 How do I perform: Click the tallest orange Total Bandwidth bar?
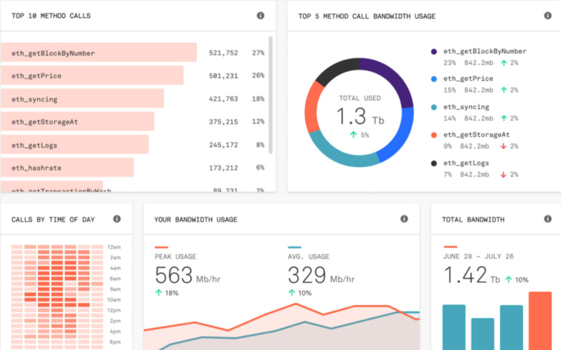pyautogui.click(x=540, y=321)
